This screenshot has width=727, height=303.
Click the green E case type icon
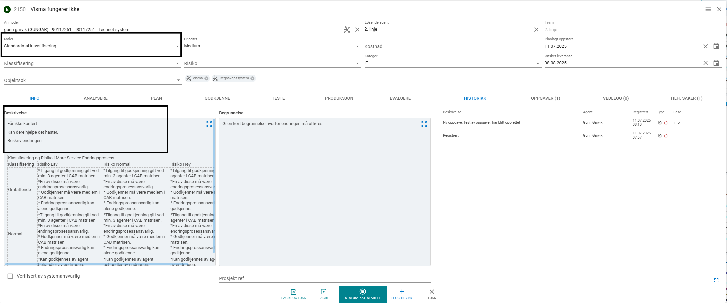(7, 9)
